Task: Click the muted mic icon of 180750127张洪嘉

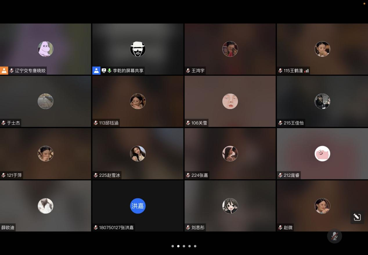Action: [96, 228]
